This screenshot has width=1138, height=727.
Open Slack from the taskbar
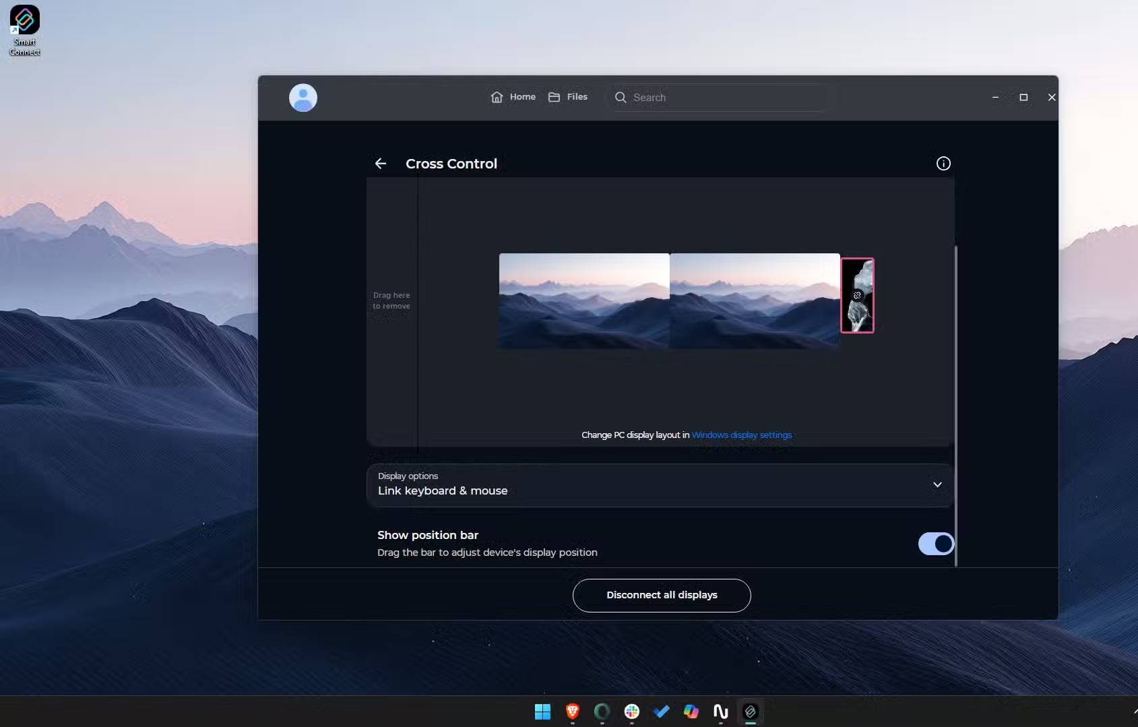click(x=631, y=712)
